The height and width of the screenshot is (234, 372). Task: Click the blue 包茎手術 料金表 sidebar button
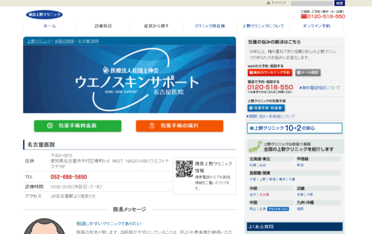266,108
